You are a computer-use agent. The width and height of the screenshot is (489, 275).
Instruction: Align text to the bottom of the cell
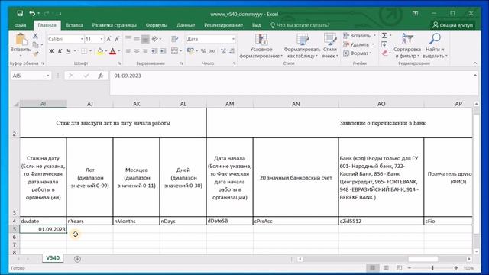[145, 39]
